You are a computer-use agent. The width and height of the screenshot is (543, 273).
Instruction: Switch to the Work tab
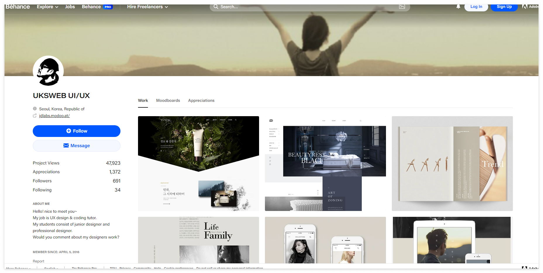click(143, 100)
